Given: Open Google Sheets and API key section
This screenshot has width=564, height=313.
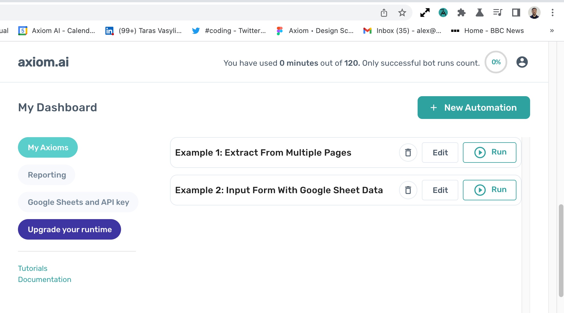Looking at the screenshot, I should coord(78,202).
